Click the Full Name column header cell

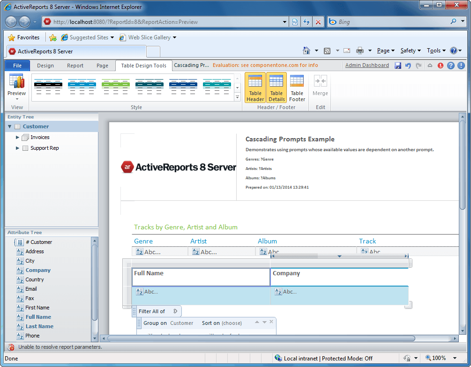(201, 277)
